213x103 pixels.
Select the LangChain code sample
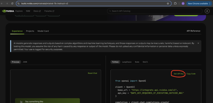tap(127, 62)
